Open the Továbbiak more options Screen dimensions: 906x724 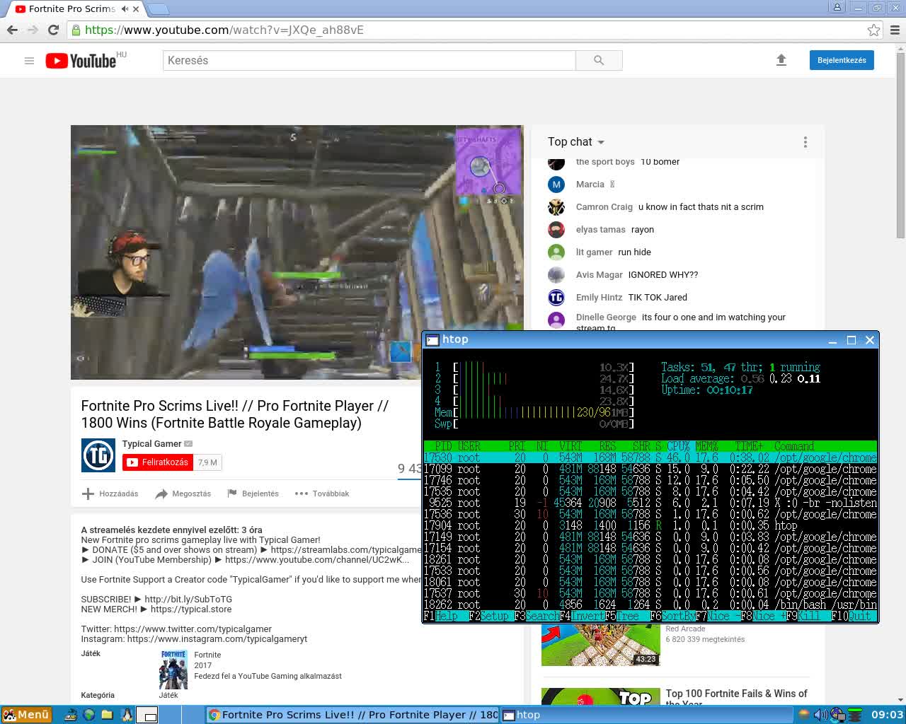click(322, 494)
